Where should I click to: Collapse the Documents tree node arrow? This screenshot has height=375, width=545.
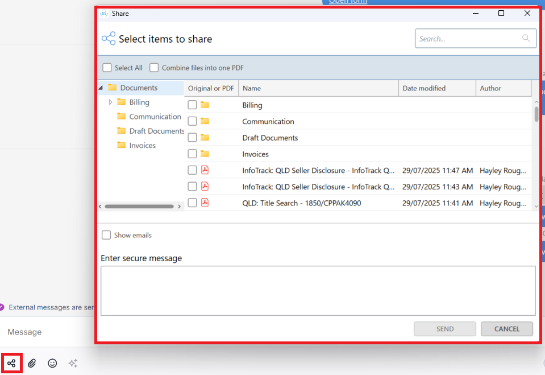coord(101,88)
